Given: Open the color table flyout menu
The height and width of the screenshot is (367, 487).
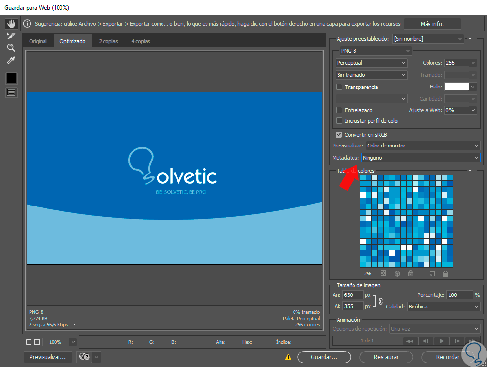Looking at the screenshot, I should point(472,171).
